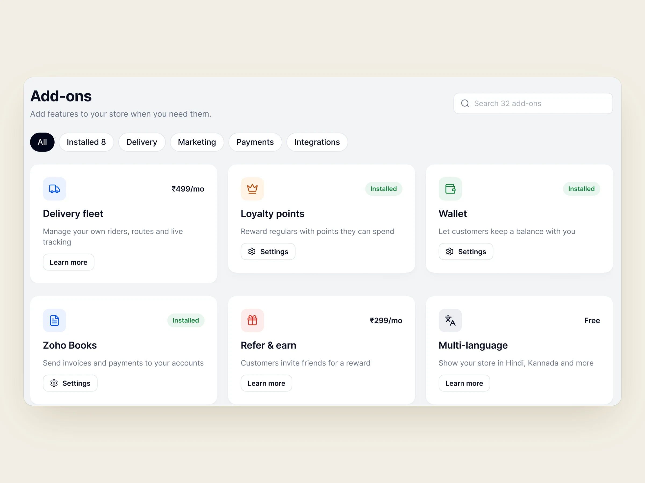This screenshot has height=483, width=645.
Task: Click the Multi-language translate icon
Action: coord(450,320)
